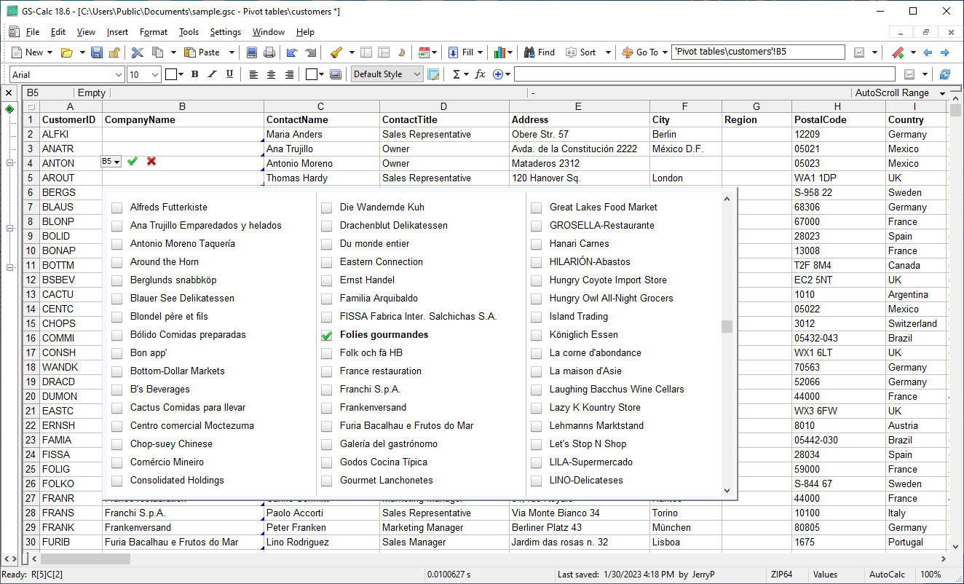The width and height of the screenshot is (964, 584).
Task: Check the Frankenversand checkbox in the list
Action: click(x=326, y=408)
